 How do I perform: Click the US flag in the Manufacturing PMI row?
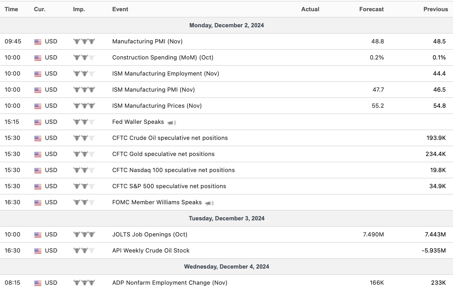pyautogui.click(x=38, y=42)
